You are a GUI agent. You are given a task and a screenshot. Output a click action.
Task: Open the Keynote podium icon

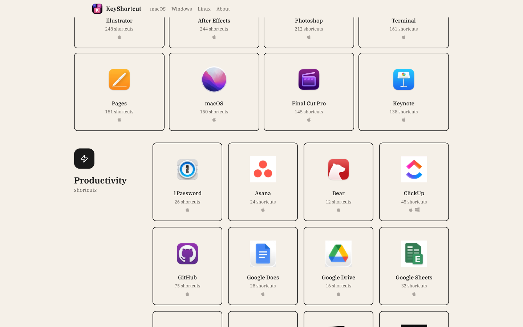pyautogui.click(x=404, y=80)
